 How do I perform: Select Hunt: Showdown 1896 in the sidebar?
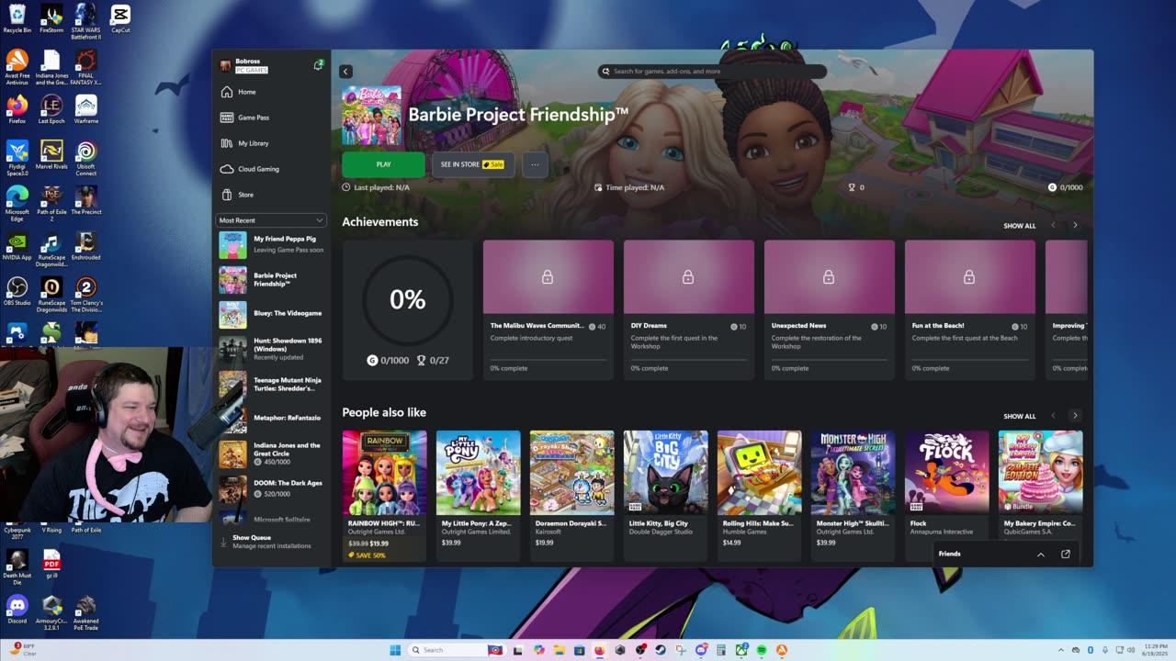click(x=271, y=348)
